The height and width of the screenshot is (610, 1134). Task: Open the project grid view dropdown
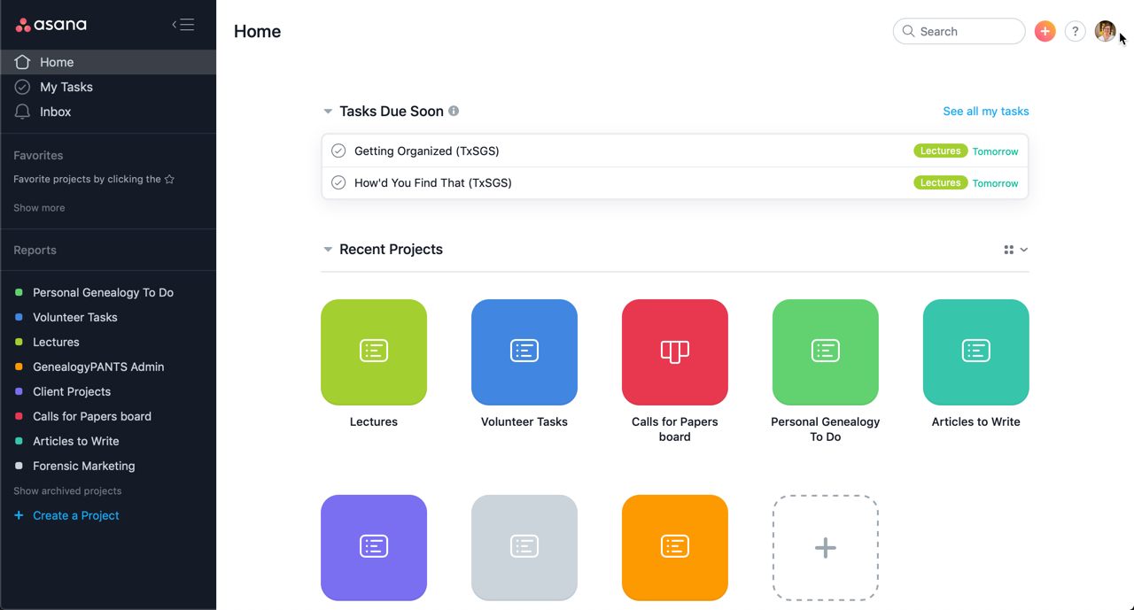click(1015, 250)
